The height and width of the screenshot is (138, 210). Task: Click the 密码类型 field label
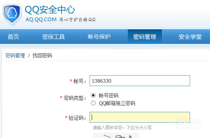tap(73, 98)
